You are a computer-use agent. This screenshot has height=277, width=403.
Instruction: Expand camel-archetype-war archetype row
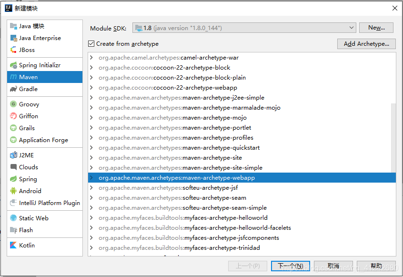[x=91, y=58]
